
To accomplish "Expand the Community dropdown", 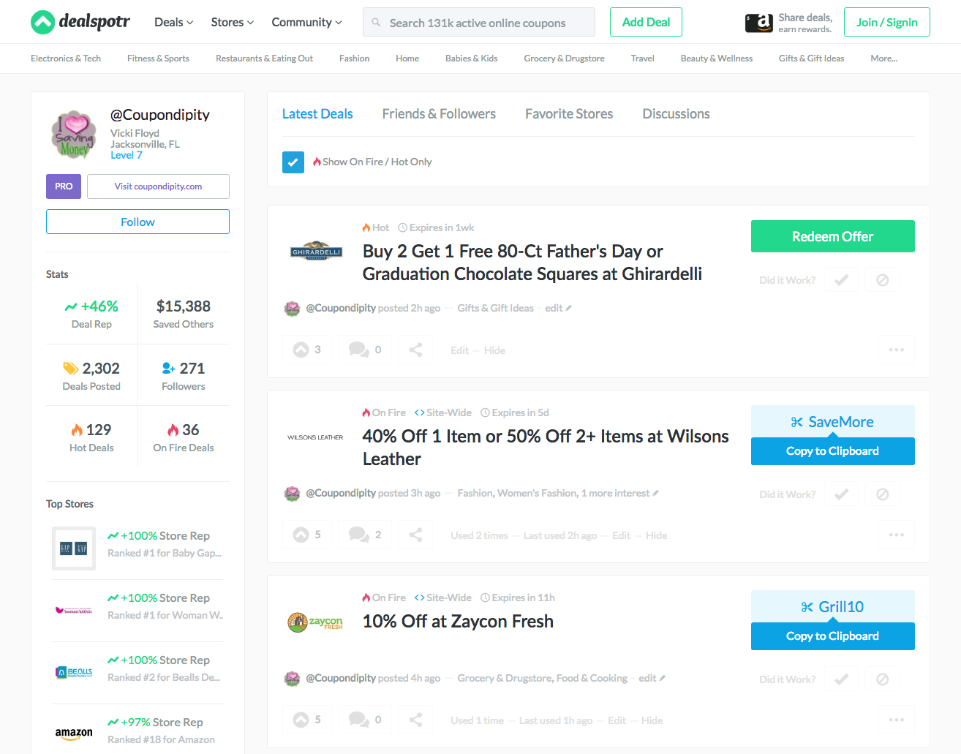I will coord(306,22).
